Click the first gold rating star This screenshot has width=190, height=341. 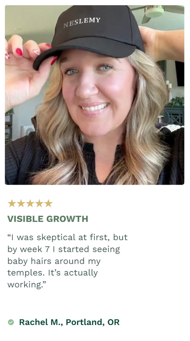pyautogui.click(x=12, y=203)
